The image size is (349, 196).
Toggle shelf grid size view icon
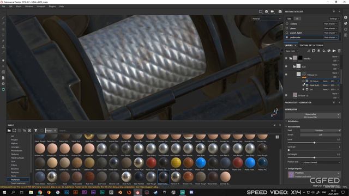[x=277, y=137]
